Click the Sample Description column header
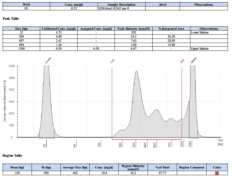The width and height of the screenshot is (232, 179). pos(121,5)
